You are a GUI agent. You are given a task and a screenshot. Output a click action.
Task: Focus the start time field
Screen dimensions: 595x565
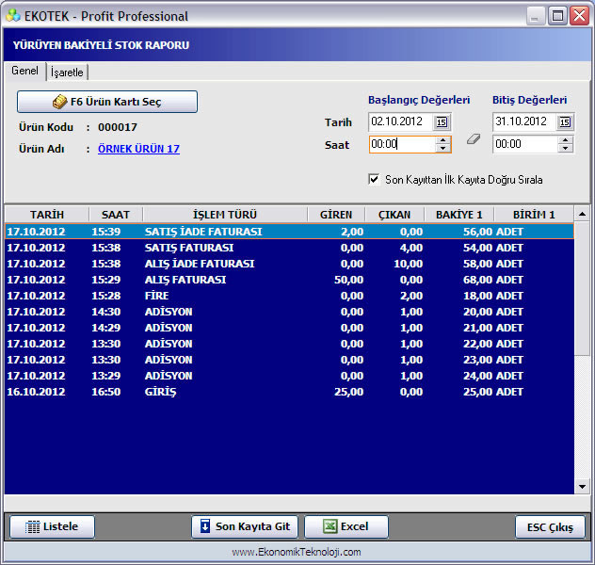402,145
